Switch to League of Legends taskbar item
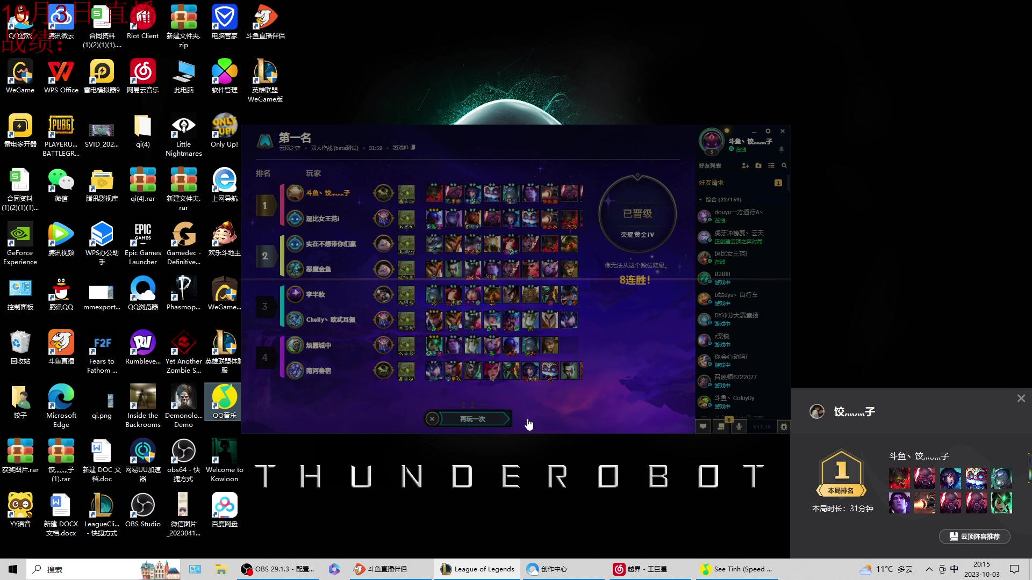 (x=477, y=569)
